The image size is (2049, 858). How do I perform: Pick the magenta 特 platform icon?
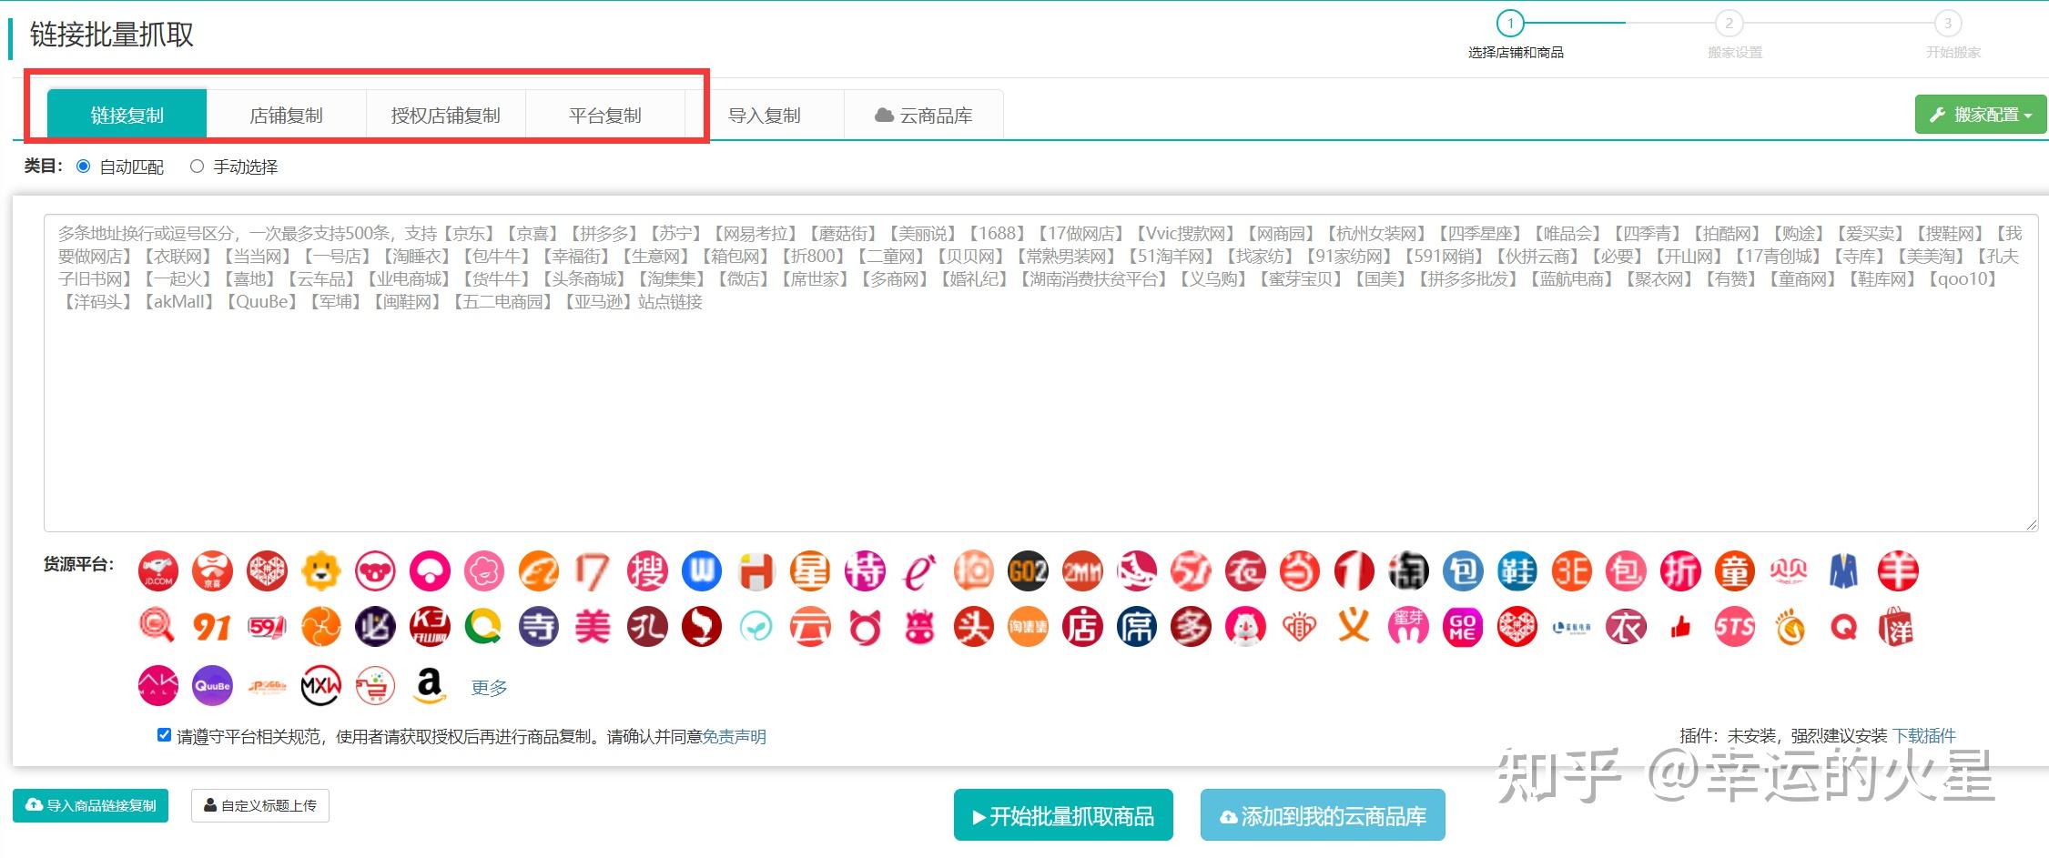865,571
